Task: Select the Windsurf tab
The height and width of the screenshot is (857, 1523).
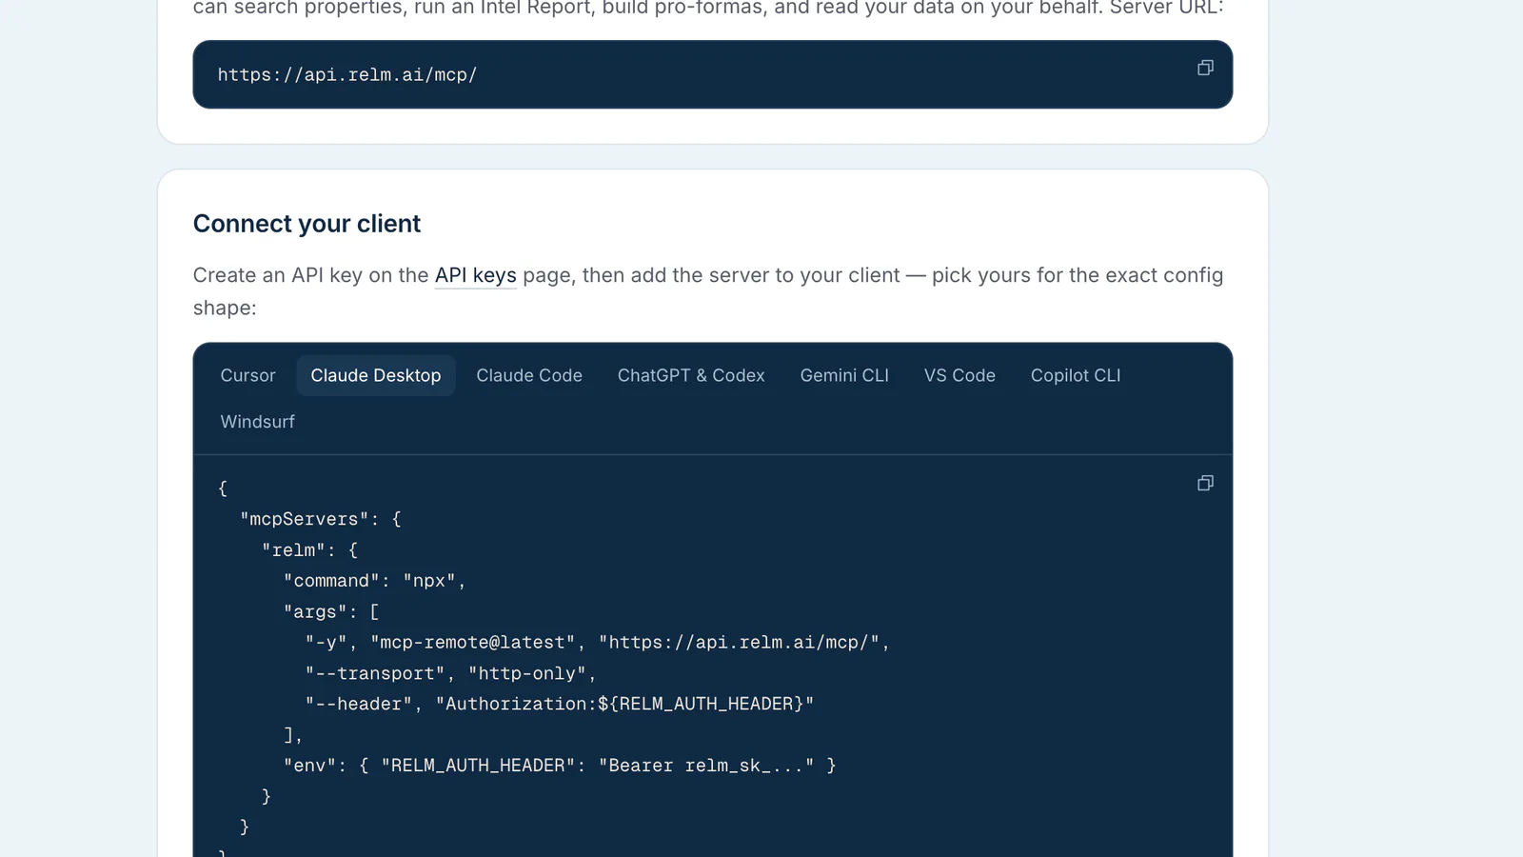Action: click(257, 422)
